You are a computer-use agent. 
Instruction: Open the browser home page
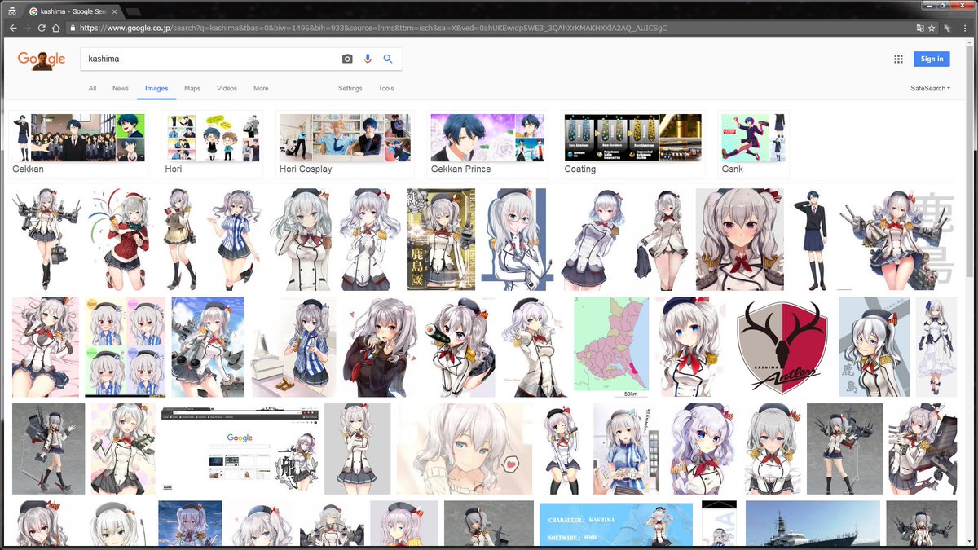pyautogui.click(x=55, y=28)
